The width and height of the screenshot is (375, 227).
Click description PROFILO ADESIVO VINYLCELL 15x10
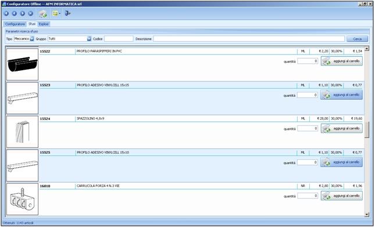[103, 152]
